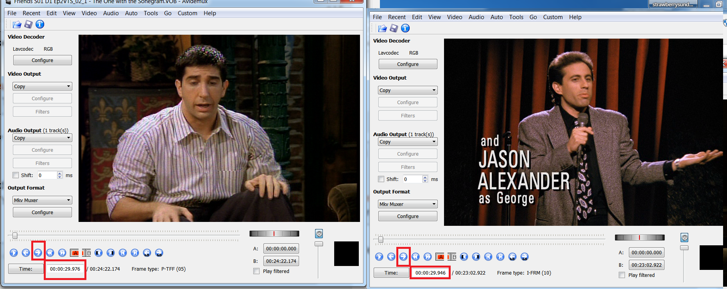Viewport: 727px width, 289px height.
Task: Toggle Play filtered in right window
Action: (x=622, y=275)
